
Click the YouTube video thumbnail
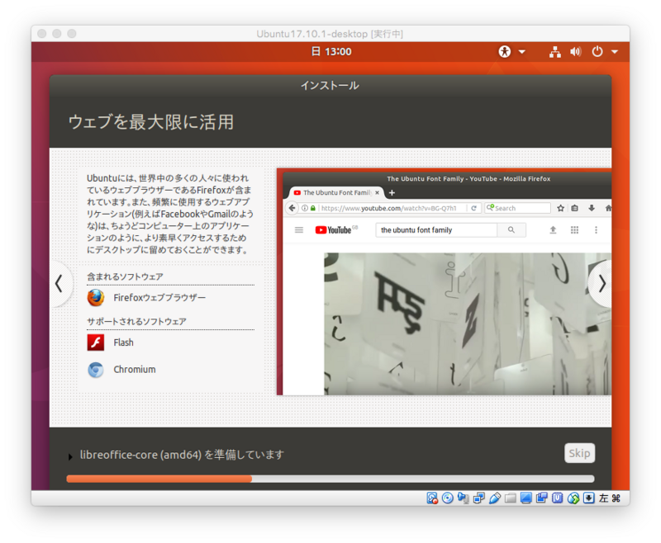[468, 323]
